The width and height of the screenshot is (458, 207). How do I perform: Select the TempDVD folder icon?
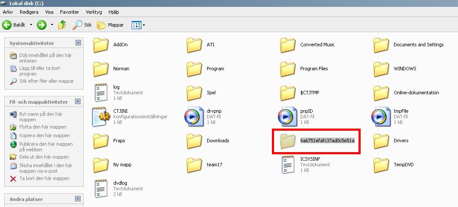click(381, 165)
